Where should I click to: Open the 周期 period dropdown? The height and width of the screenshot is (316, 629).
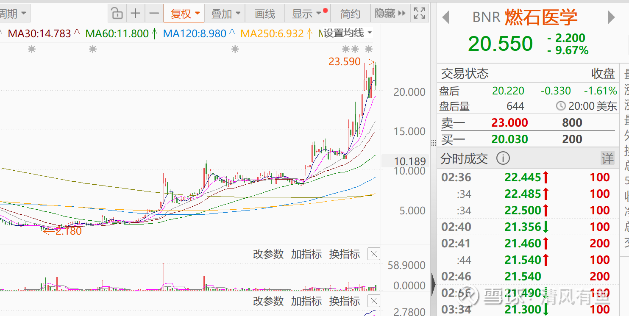click(x=14, y=14)
